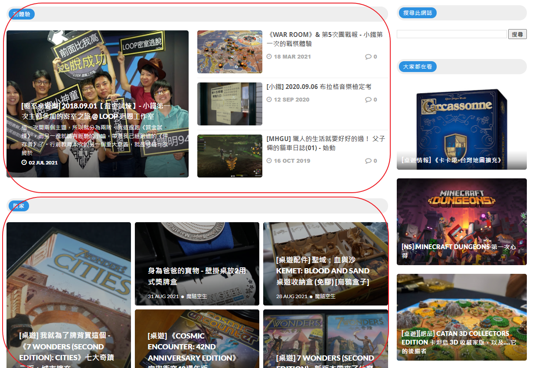Click the clock icon beside 12 SEP 2020
539x368 pixels.
(269, 100)
